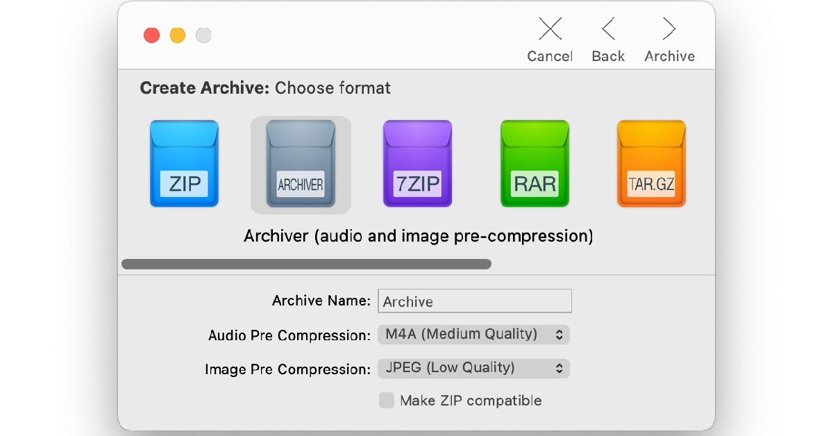Image resolution: width=833 pixels, height=436 pixels.
Task: Select the blue ZIP format icon
Action: (184, 164)
